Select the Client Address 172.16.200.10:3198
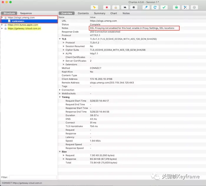 [101, 79]
